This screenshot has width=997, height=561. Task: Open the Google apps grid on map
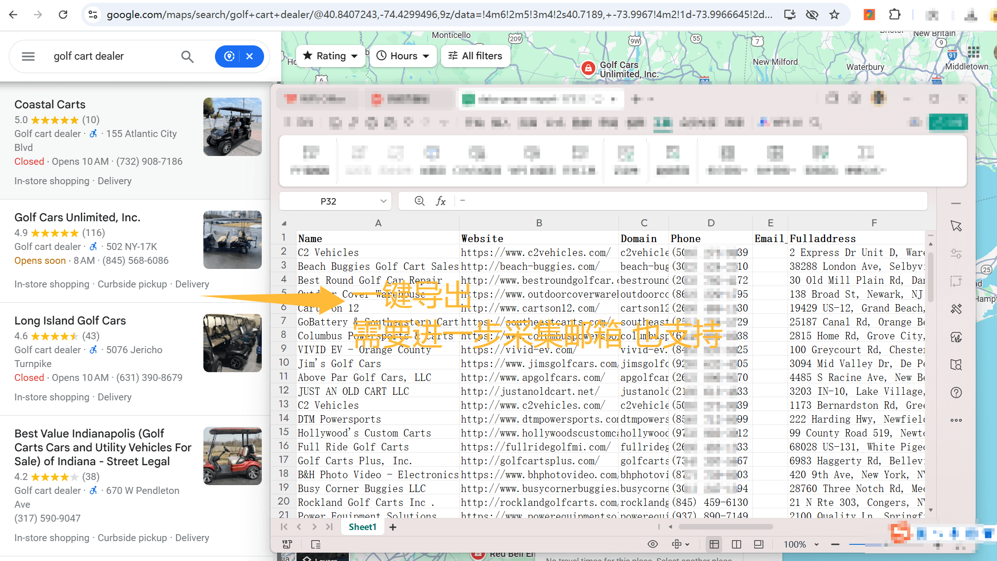973,52
